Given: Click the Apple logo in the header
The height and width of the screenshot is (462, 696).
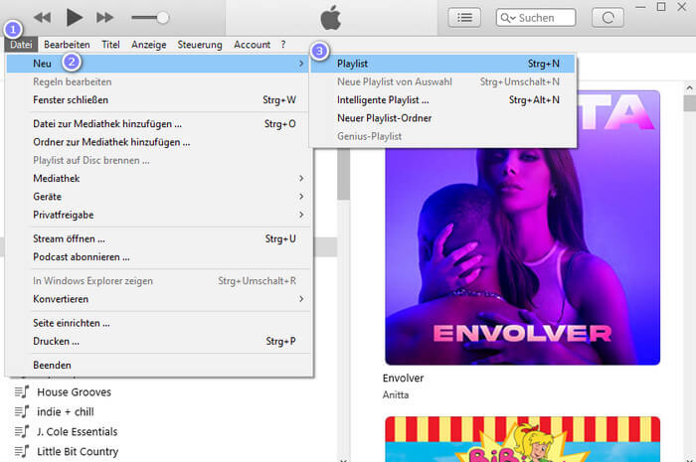Looking at the screenshot, I should 331,17.
